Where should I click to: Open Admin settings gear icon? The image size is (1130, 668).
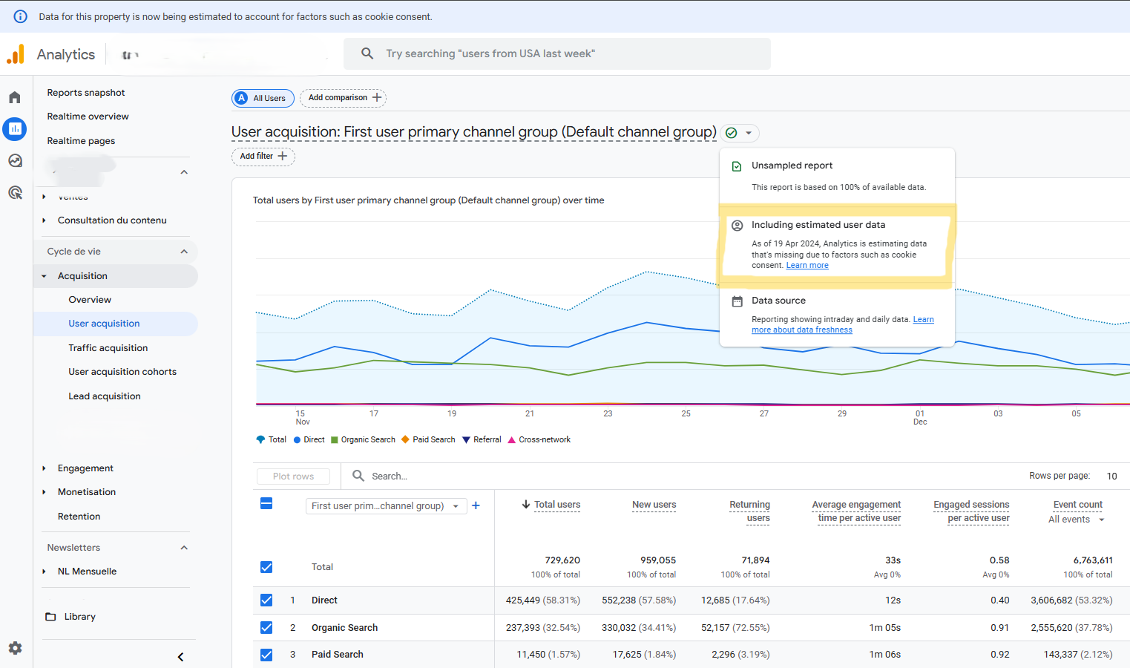15,648
